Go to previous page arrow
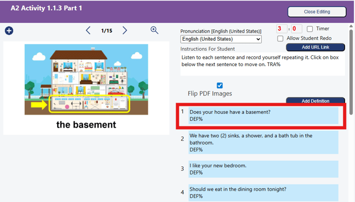 (x=88, y=30)
